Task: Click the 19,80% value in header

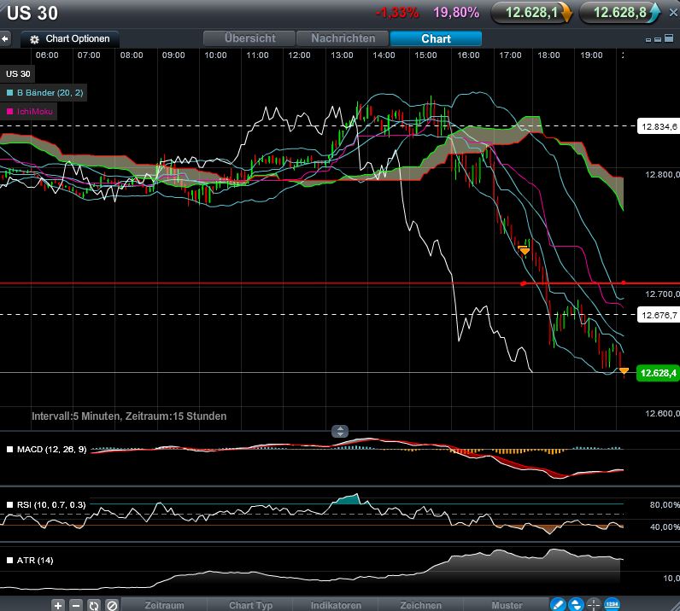Action: pos(456,13)
